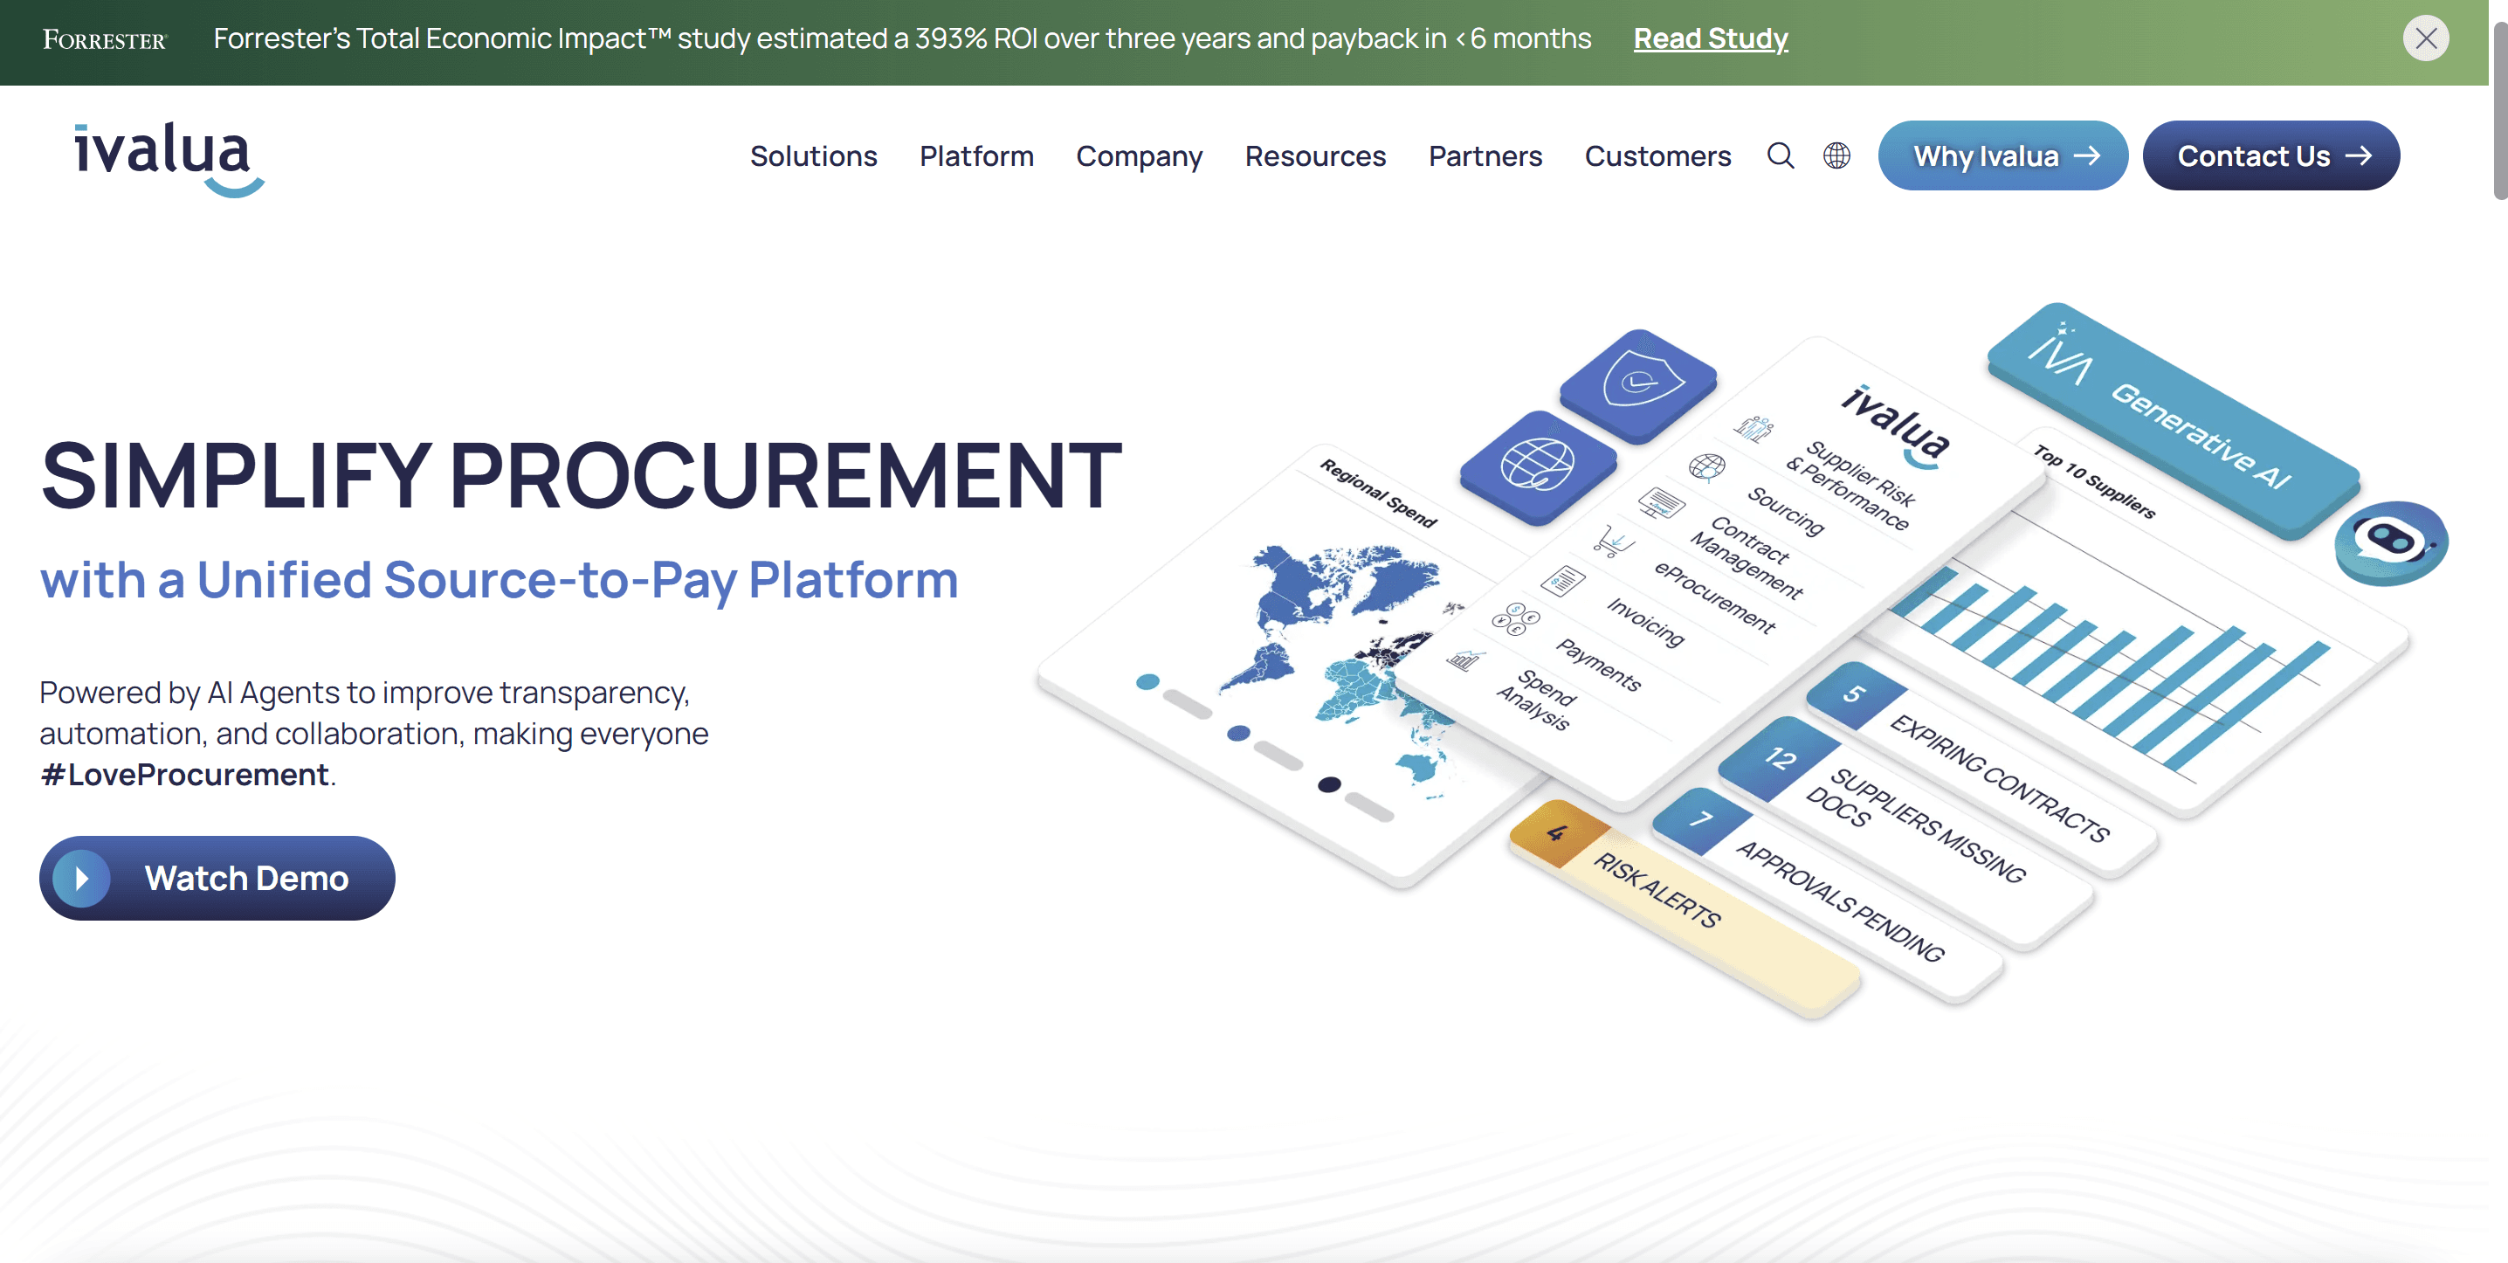The image size is (2508, 1263).
Task: Click the Why Ivalua button
Action: [2002, 155]
